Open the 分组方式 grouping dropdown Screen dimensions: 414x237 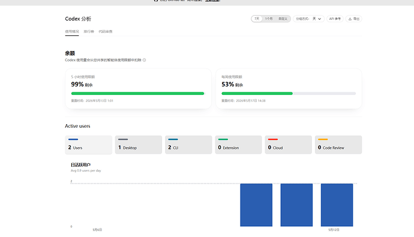(308, 19)
